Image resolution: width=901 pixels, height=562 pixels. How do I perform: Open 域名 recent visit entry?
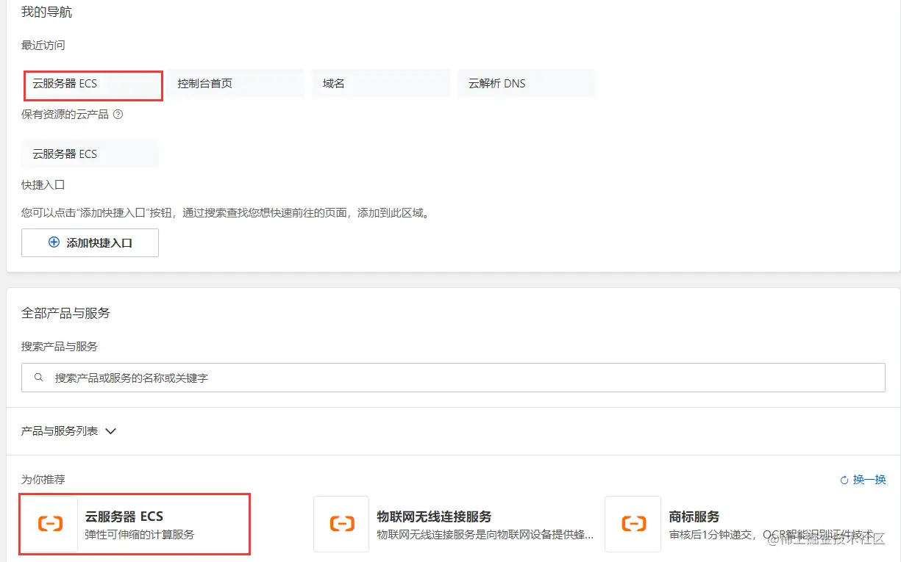click(x=380, y=84)
